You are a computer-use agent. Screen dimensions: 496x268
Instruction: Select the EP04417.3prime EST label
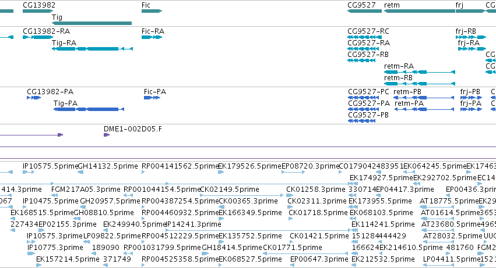(404, 190)
